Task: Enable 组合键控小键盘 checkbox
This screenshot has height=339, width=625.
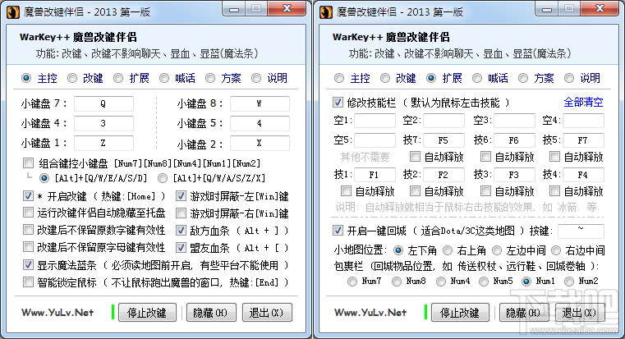Action: coord(28,163)
